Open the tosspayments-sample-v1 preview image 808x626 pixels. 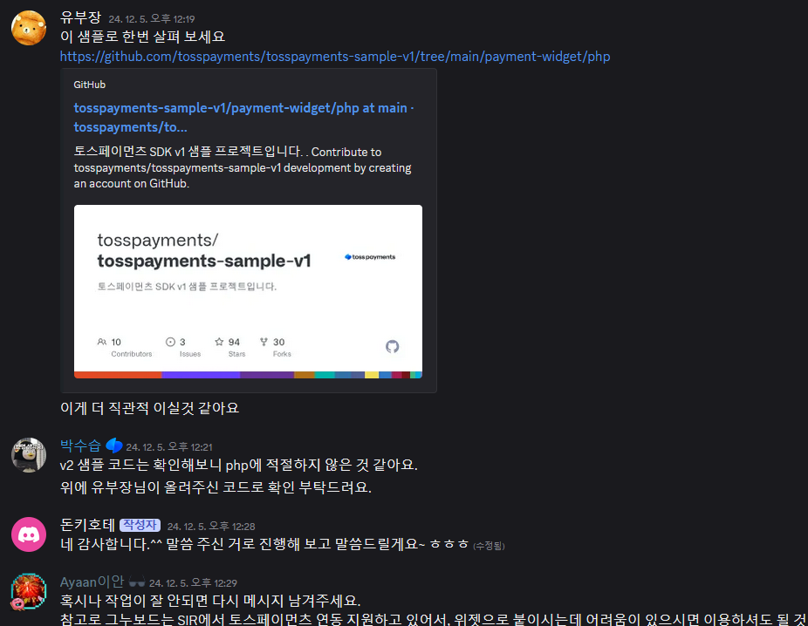(x=248, y=291)
